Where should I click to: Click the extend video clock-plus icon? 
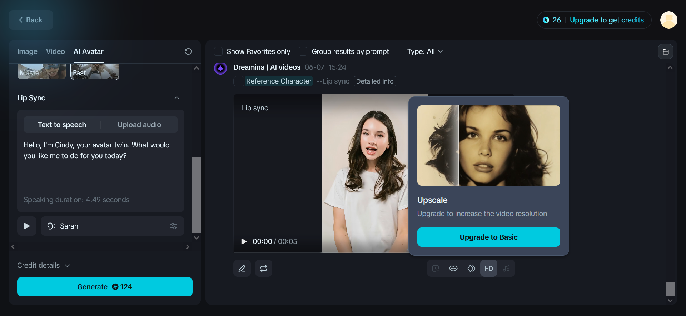tap(436, 269)
